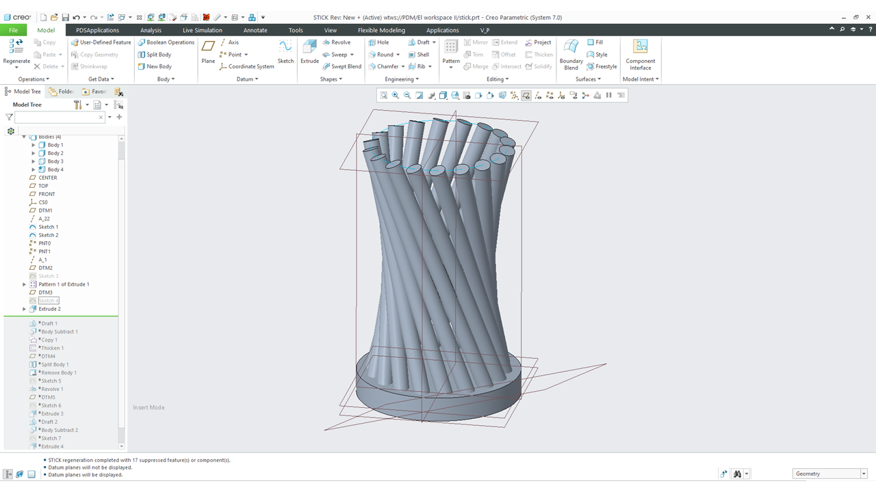This screenshot has width=876, height=492.
Task: Select Sketch 2 in the model tree
Action: [x=43, y=235]
